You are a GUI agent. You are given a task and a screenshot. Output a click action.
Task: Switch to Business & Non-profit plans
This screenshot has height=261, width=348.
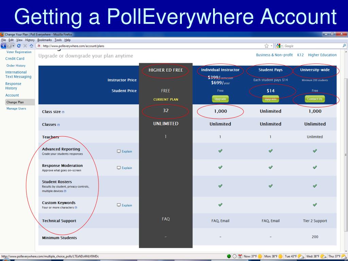pos(274,55)
